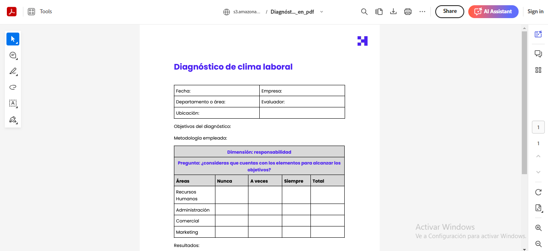Select the Add text box tool
Image resolution: width=548 pixels, height=251 pixels.
12,103
